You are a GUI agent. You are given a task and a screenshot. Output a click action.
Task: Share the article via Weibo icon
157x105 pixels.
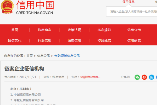[144, 77]
